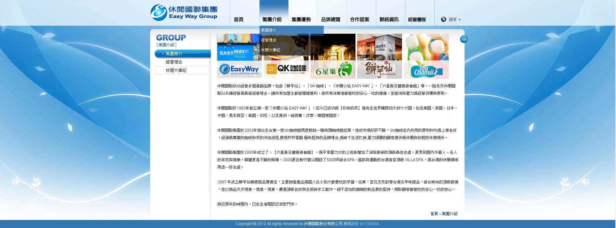The height and width of the screenshot is (228, 616).
Task: Choose 休閒大事紀 from the dropdown submenu
Action: (x=270, y=50)
